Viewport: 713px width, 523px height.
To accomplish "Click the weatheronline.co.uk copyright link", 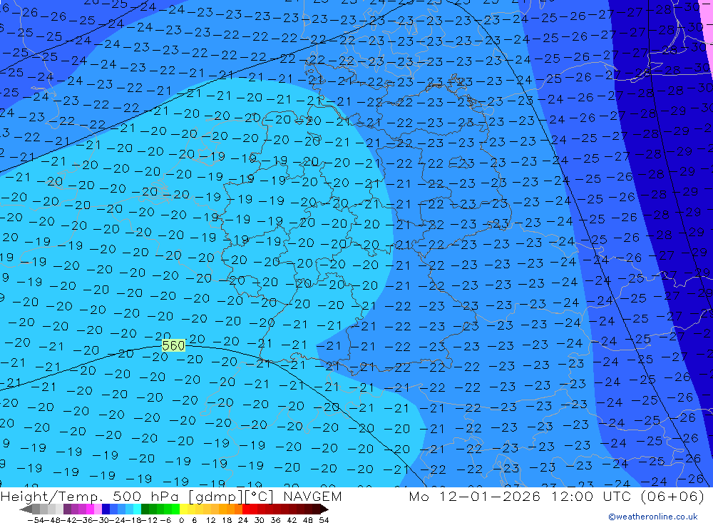I will tap(652, 517).
